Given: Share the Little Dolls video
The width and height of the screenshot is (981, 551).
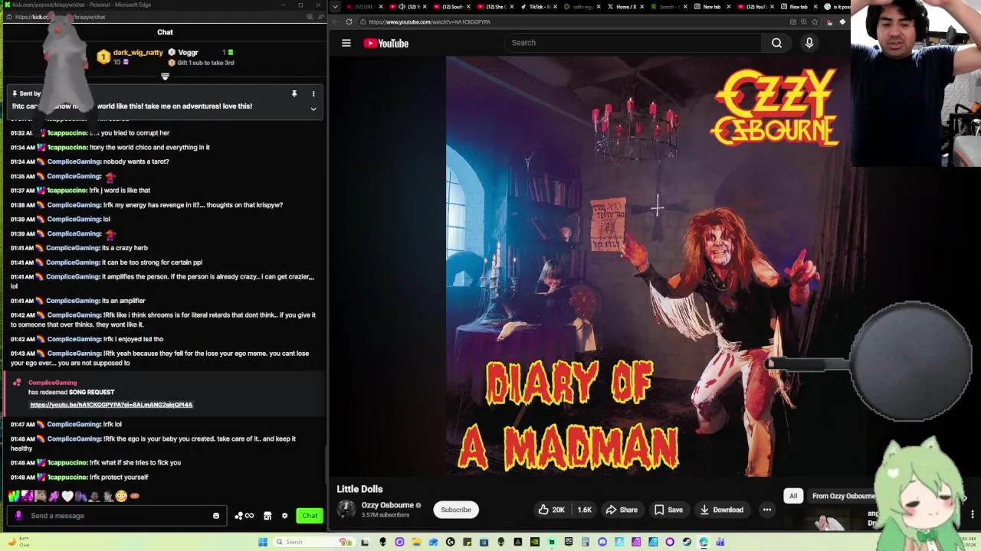Looking at the screenshot, I should click(x=622, y=510).
